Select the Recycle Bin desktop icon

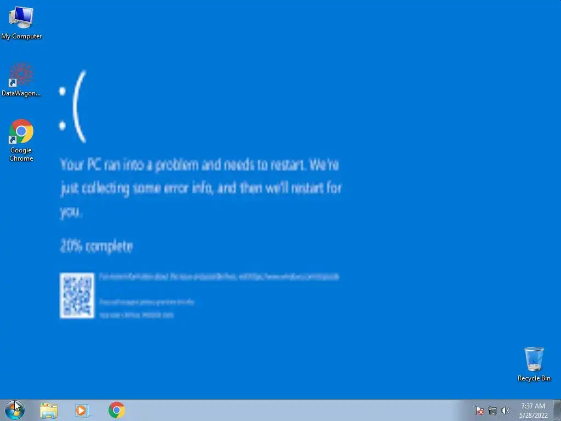click(x=534, y=364)
